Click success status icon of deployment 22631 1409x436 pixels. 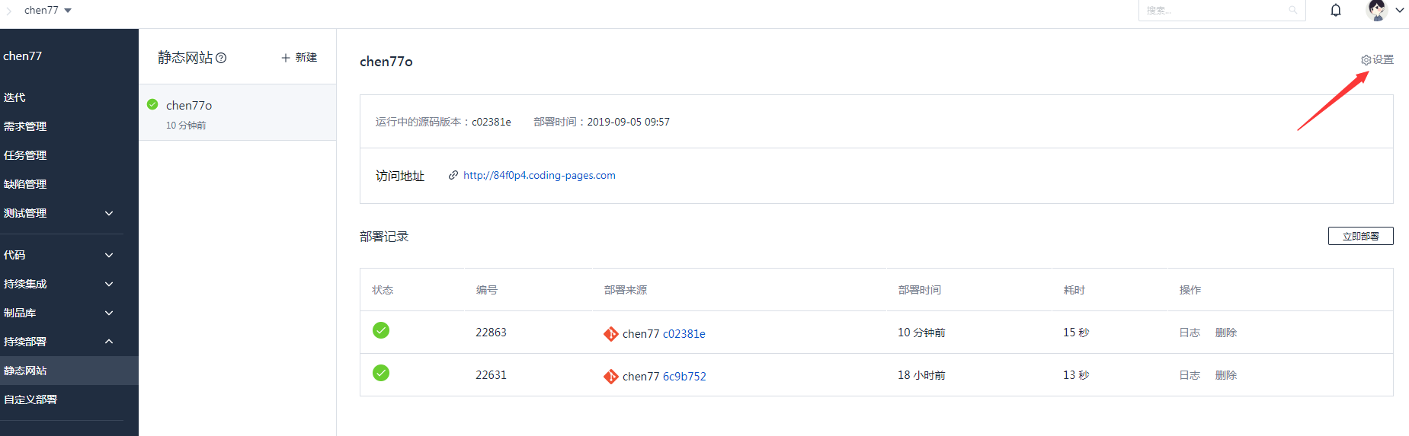381,373
